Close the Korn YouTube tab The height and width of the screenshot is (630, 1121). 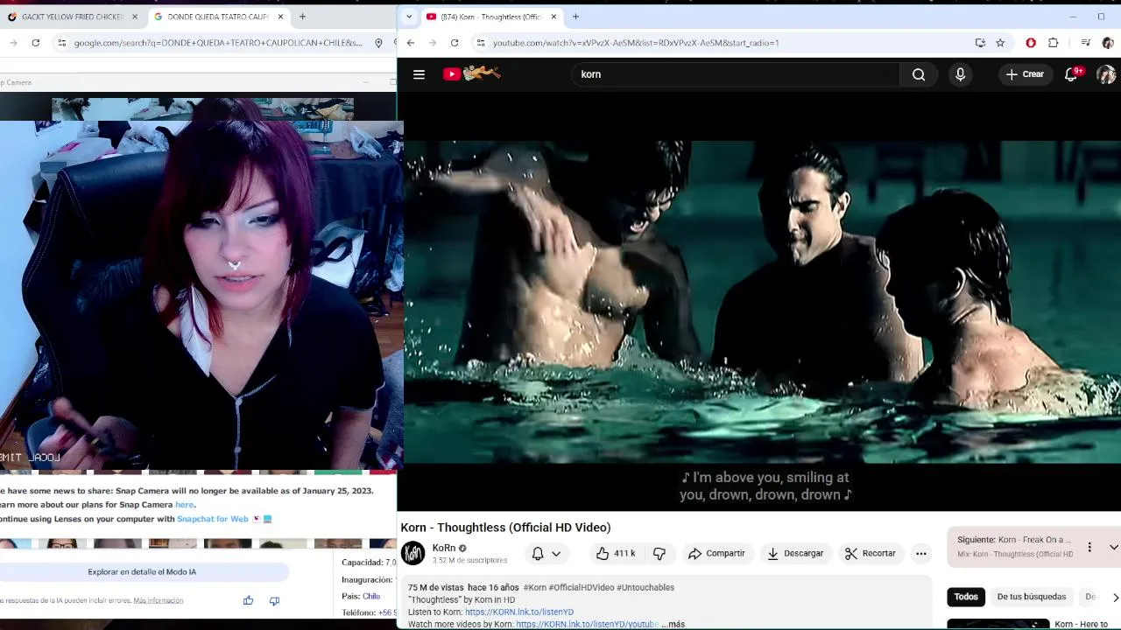(553, 17)
